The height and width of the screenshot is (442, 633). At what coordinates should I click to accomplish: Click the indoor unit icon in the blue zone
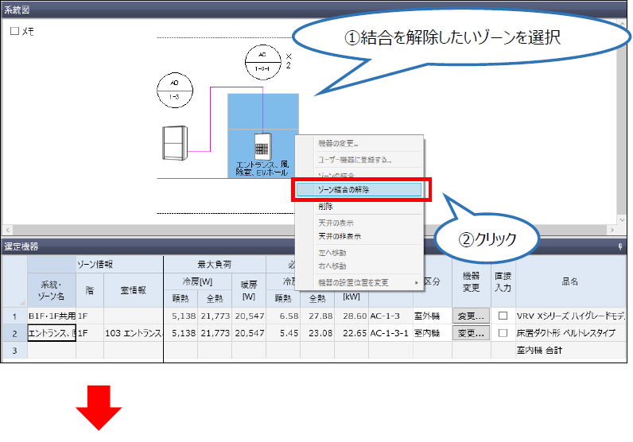263,148
